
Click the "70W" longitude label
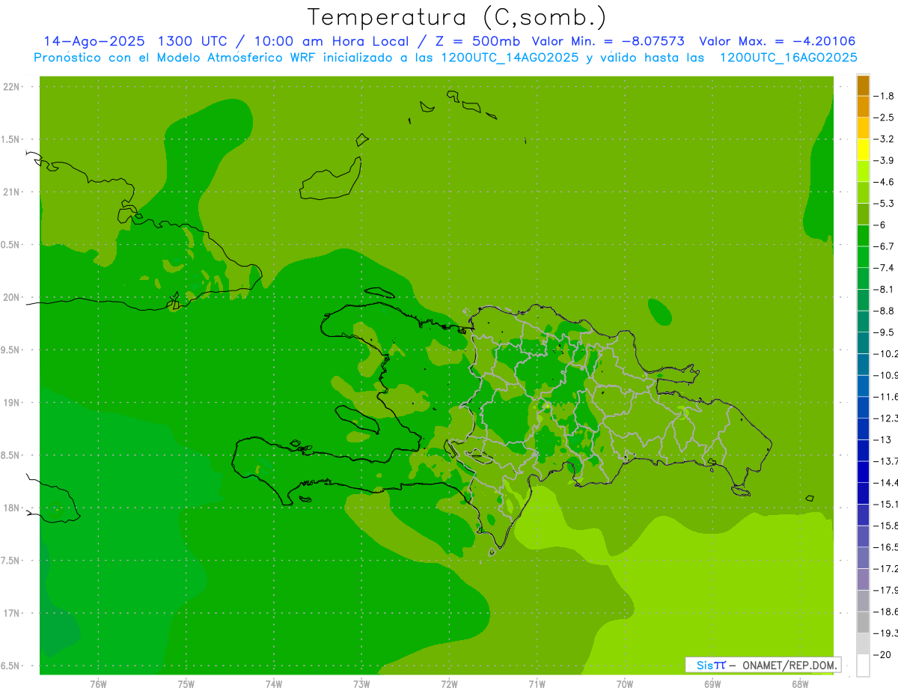tap(625, 684)
